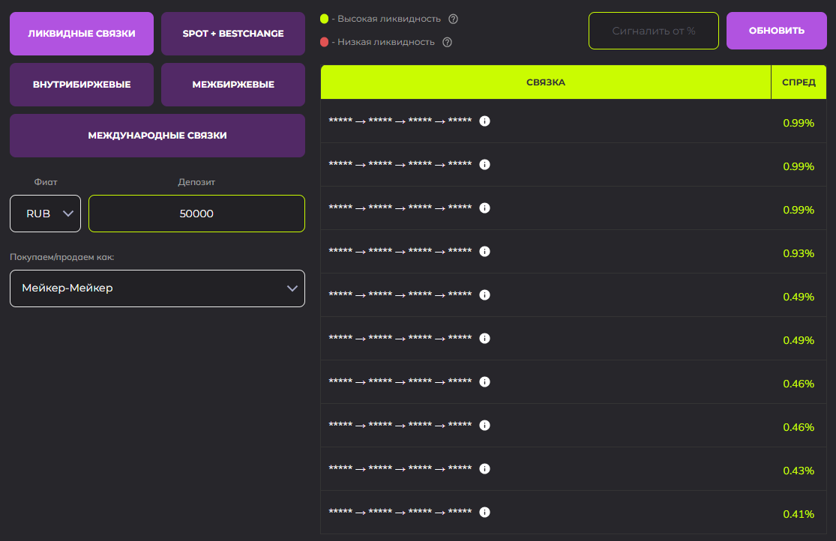Click the Покупаем/продаем как: label
Viewport: 836px width, 541px height.
[61, 257]
